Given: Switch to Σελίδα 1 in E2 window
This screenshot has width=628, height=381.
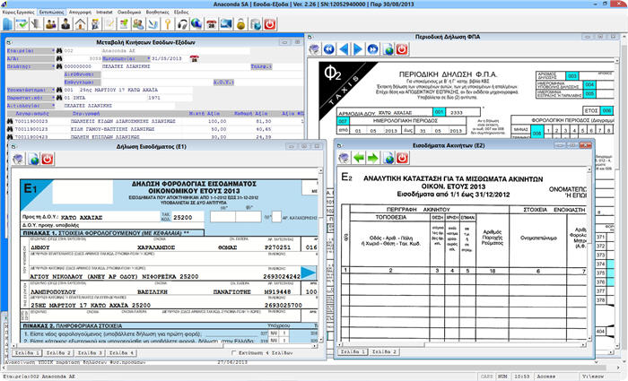Looking at the screenshot, I should tap(353, 351).
